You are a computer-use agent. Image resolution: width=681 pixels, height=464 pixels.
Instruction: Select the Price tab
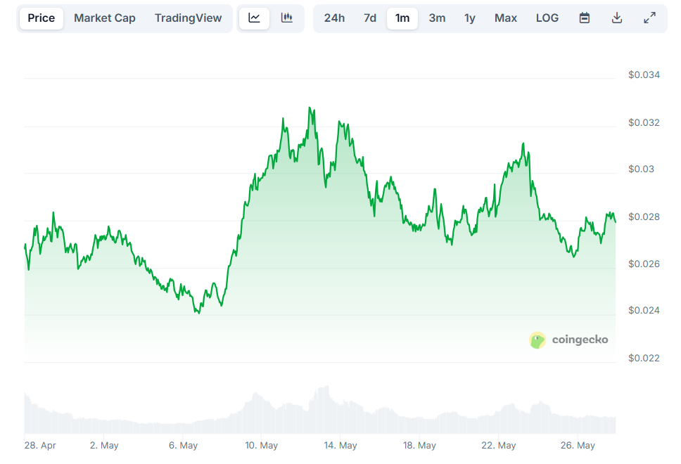42,18
